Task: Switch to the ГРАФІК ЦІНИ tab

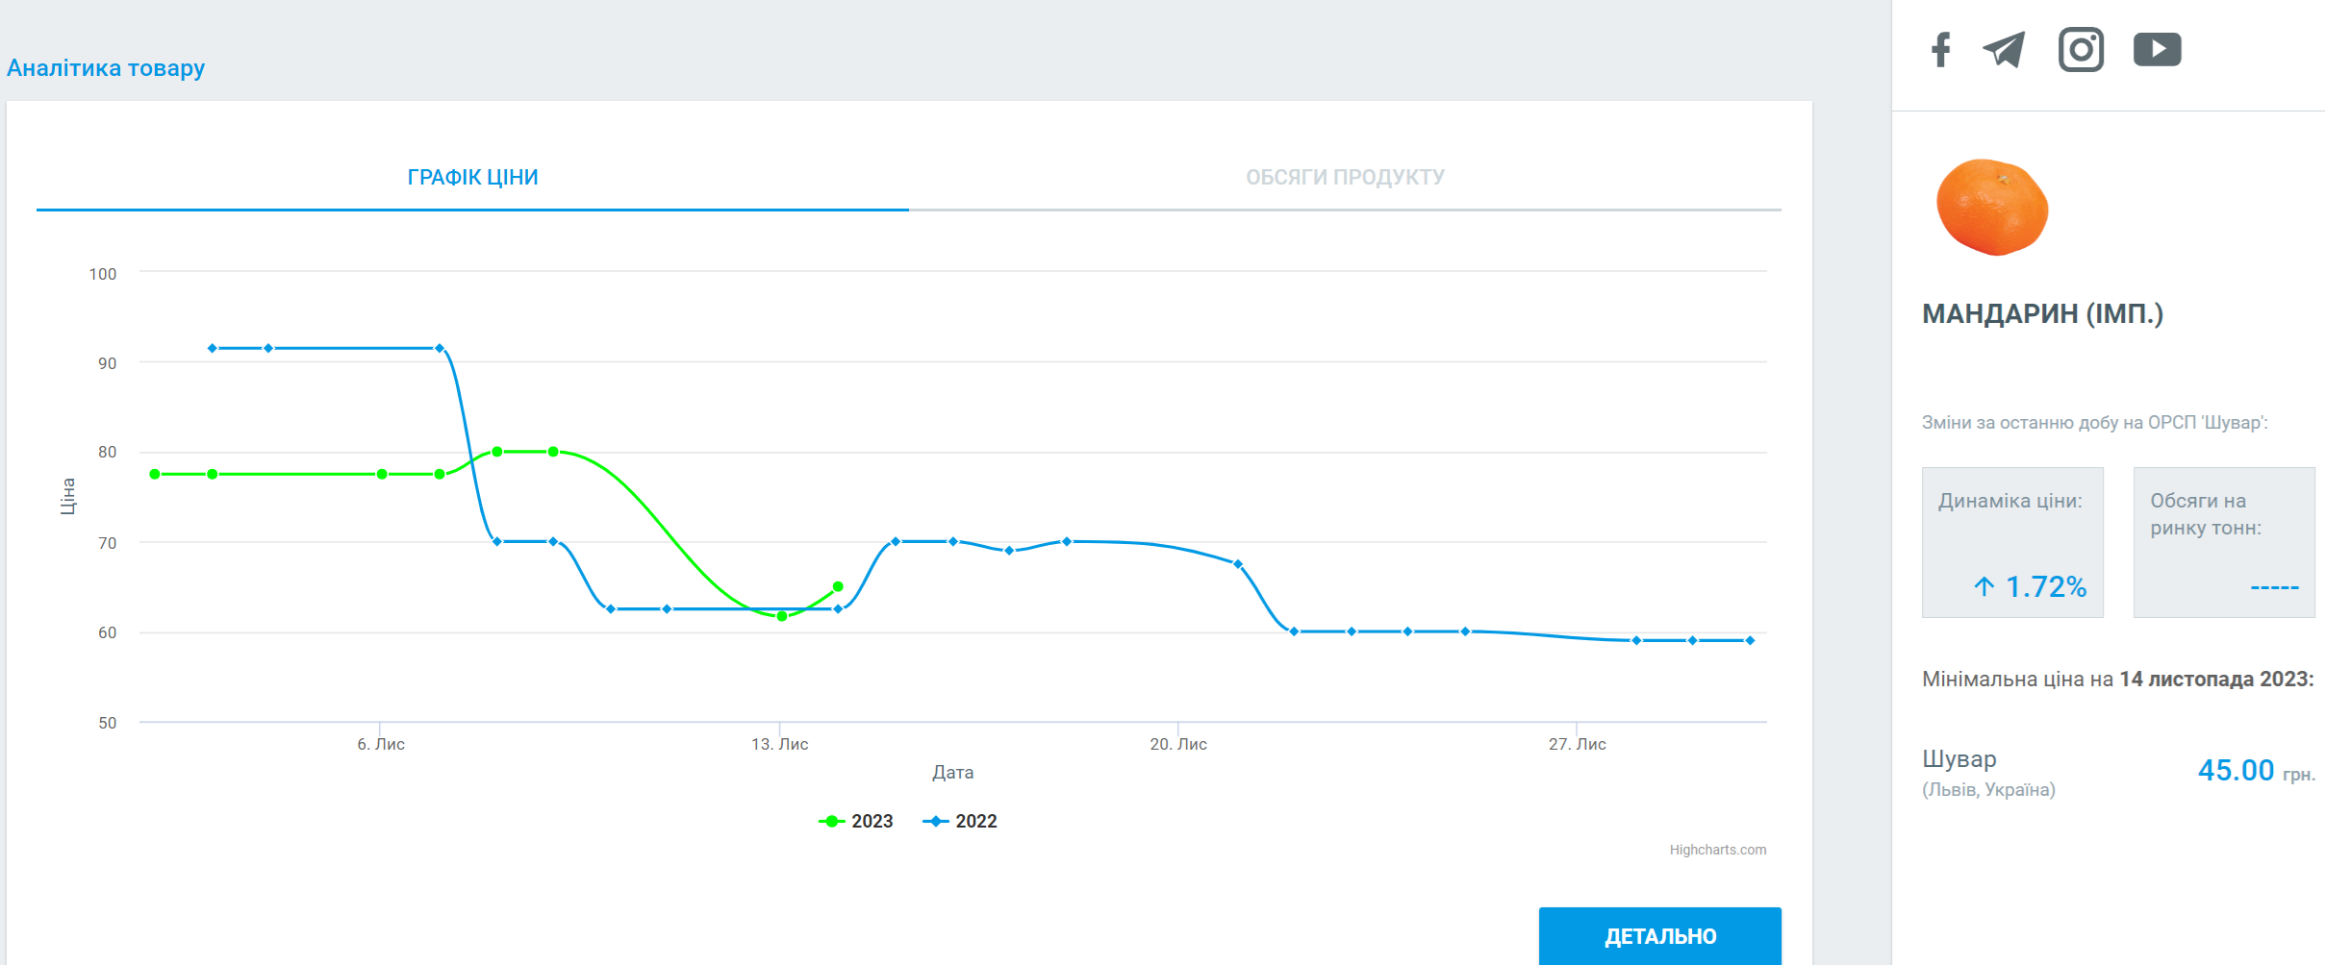Action: coord(472,178)
